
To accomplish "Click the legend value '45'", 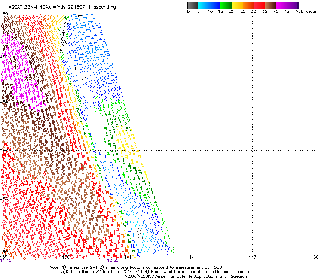I will point(287,12).
